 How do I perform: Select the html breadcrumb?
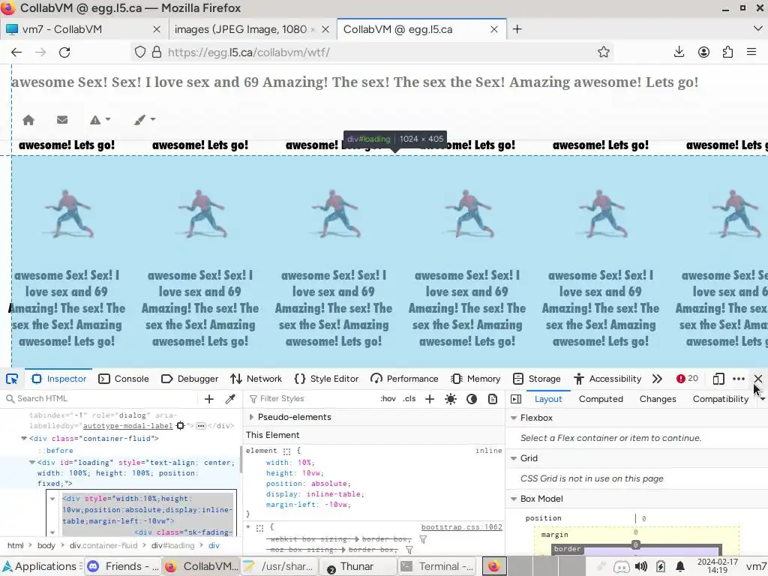pyautogui.click(x=15, y=546)
